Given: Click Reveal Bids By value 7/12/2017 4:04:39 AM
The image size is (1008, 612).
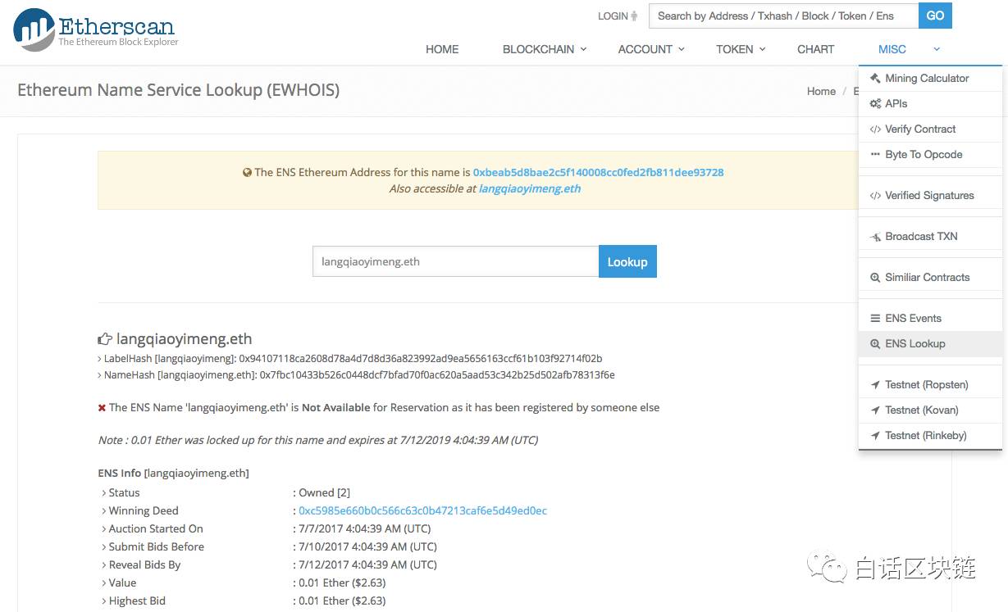Looking at the screenshot, I should (367, 564).
